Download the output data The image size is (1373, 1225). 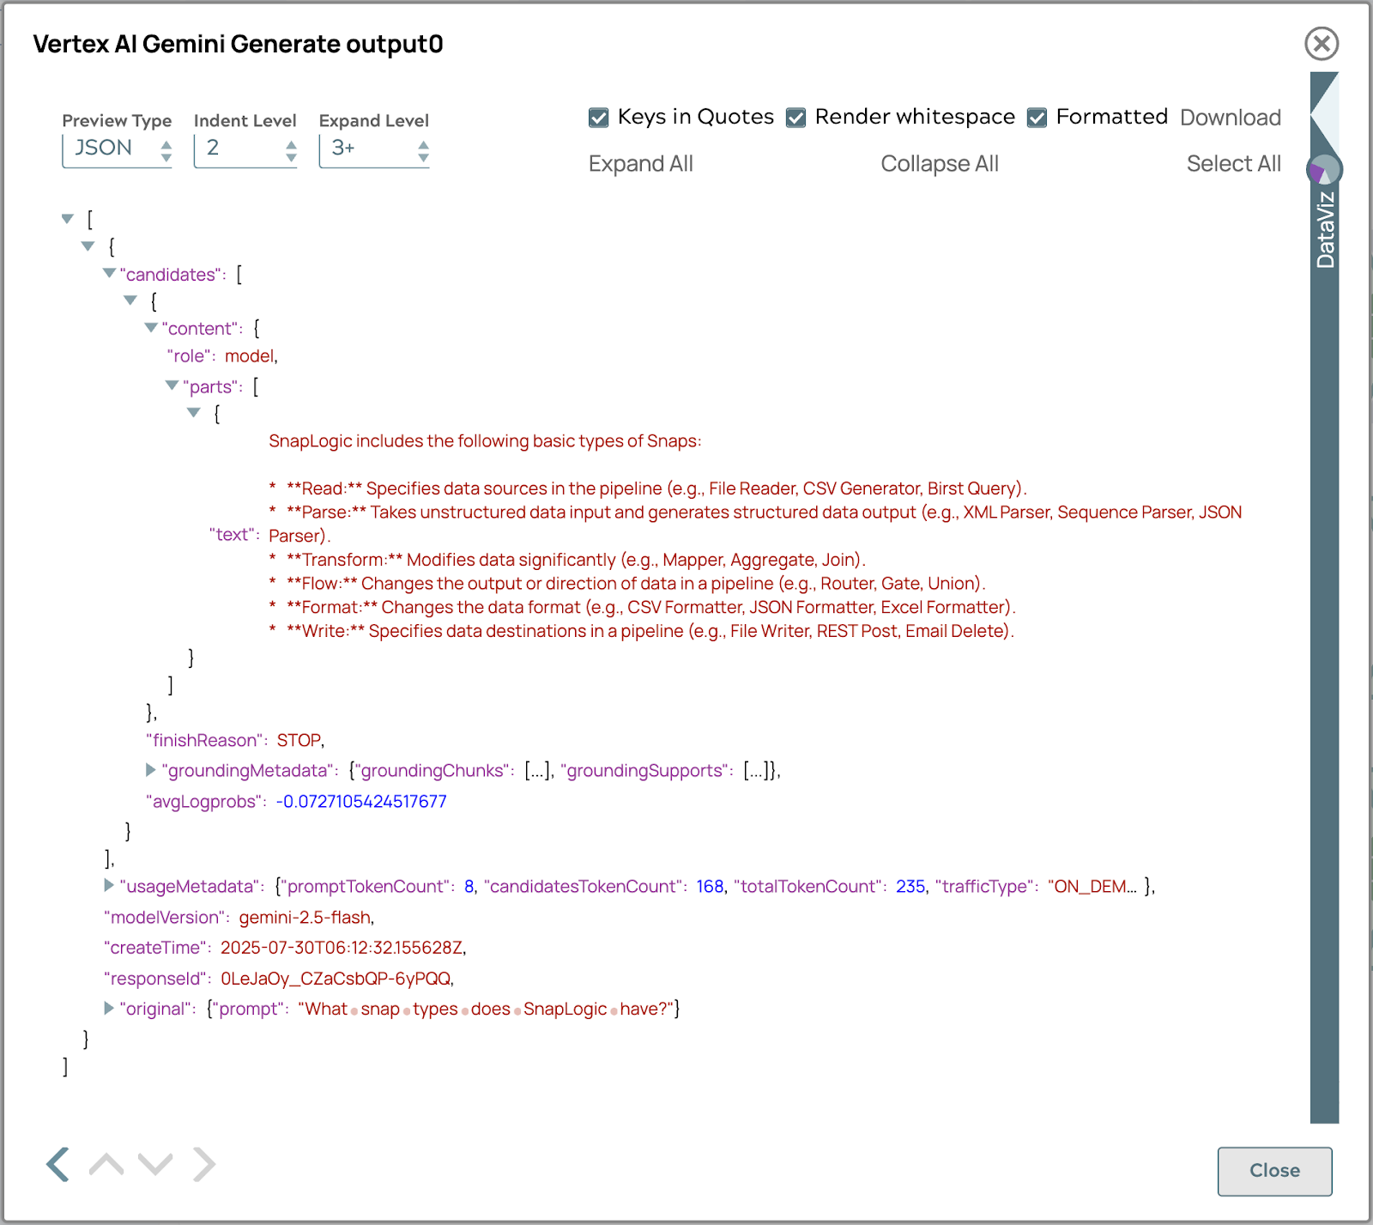[1230, 118]
